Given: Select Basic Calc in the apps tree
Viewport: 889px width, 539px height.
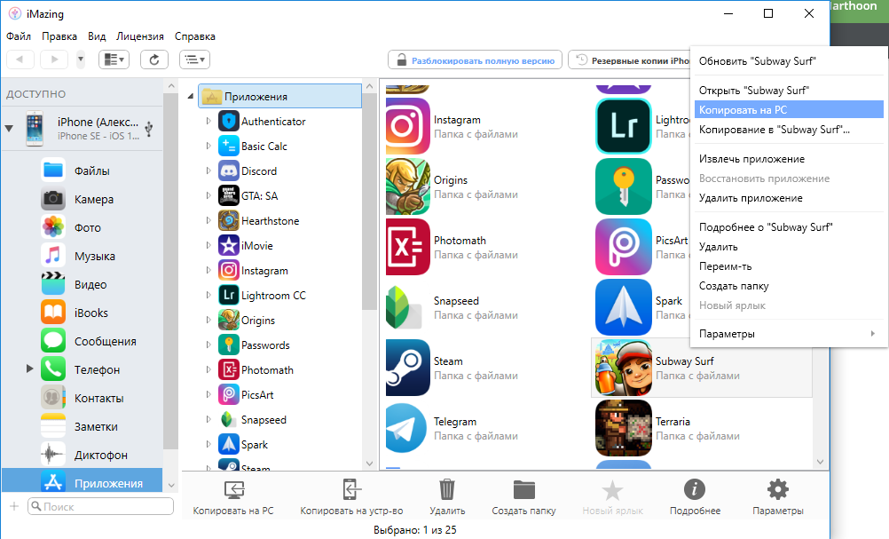Looking at the screenshot, I should click(x=264, y=146).
